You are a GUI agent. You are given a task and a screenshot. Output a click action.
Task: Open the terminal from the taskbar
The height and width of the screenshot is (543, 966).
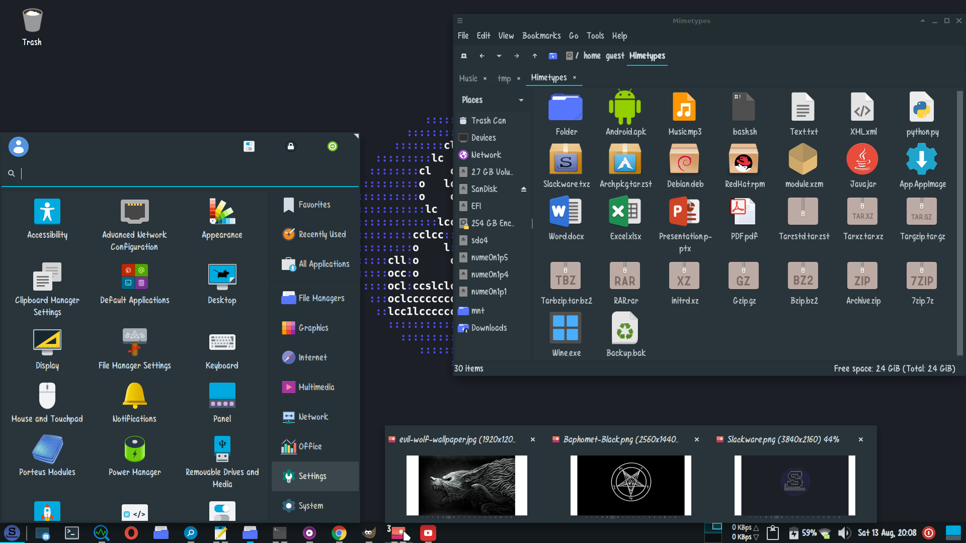point(72,533)
